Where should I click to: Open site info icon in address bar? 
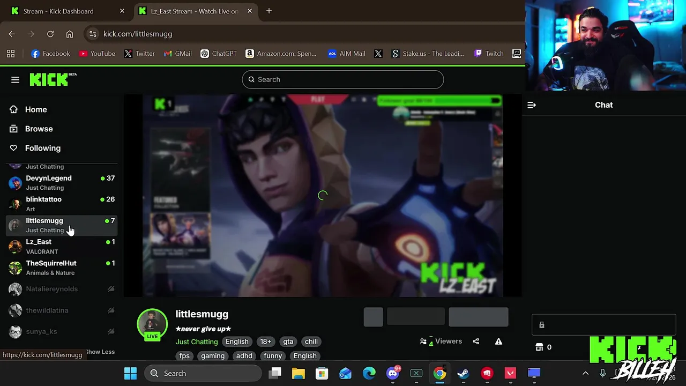pos(93,34)
